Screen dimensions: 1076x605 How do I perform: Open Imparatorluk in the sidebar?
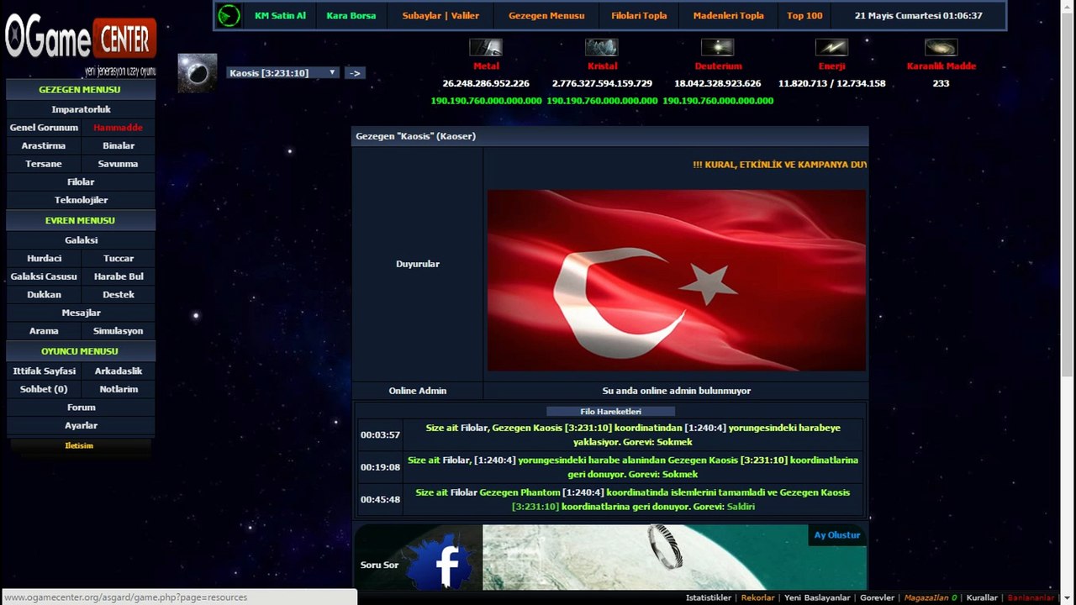81,109
